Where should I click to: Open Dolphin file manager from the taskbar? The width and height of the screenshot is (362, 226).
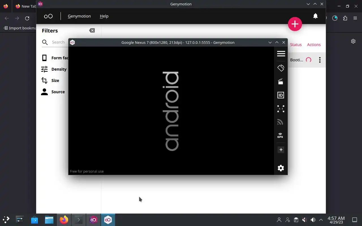[49, 220]
